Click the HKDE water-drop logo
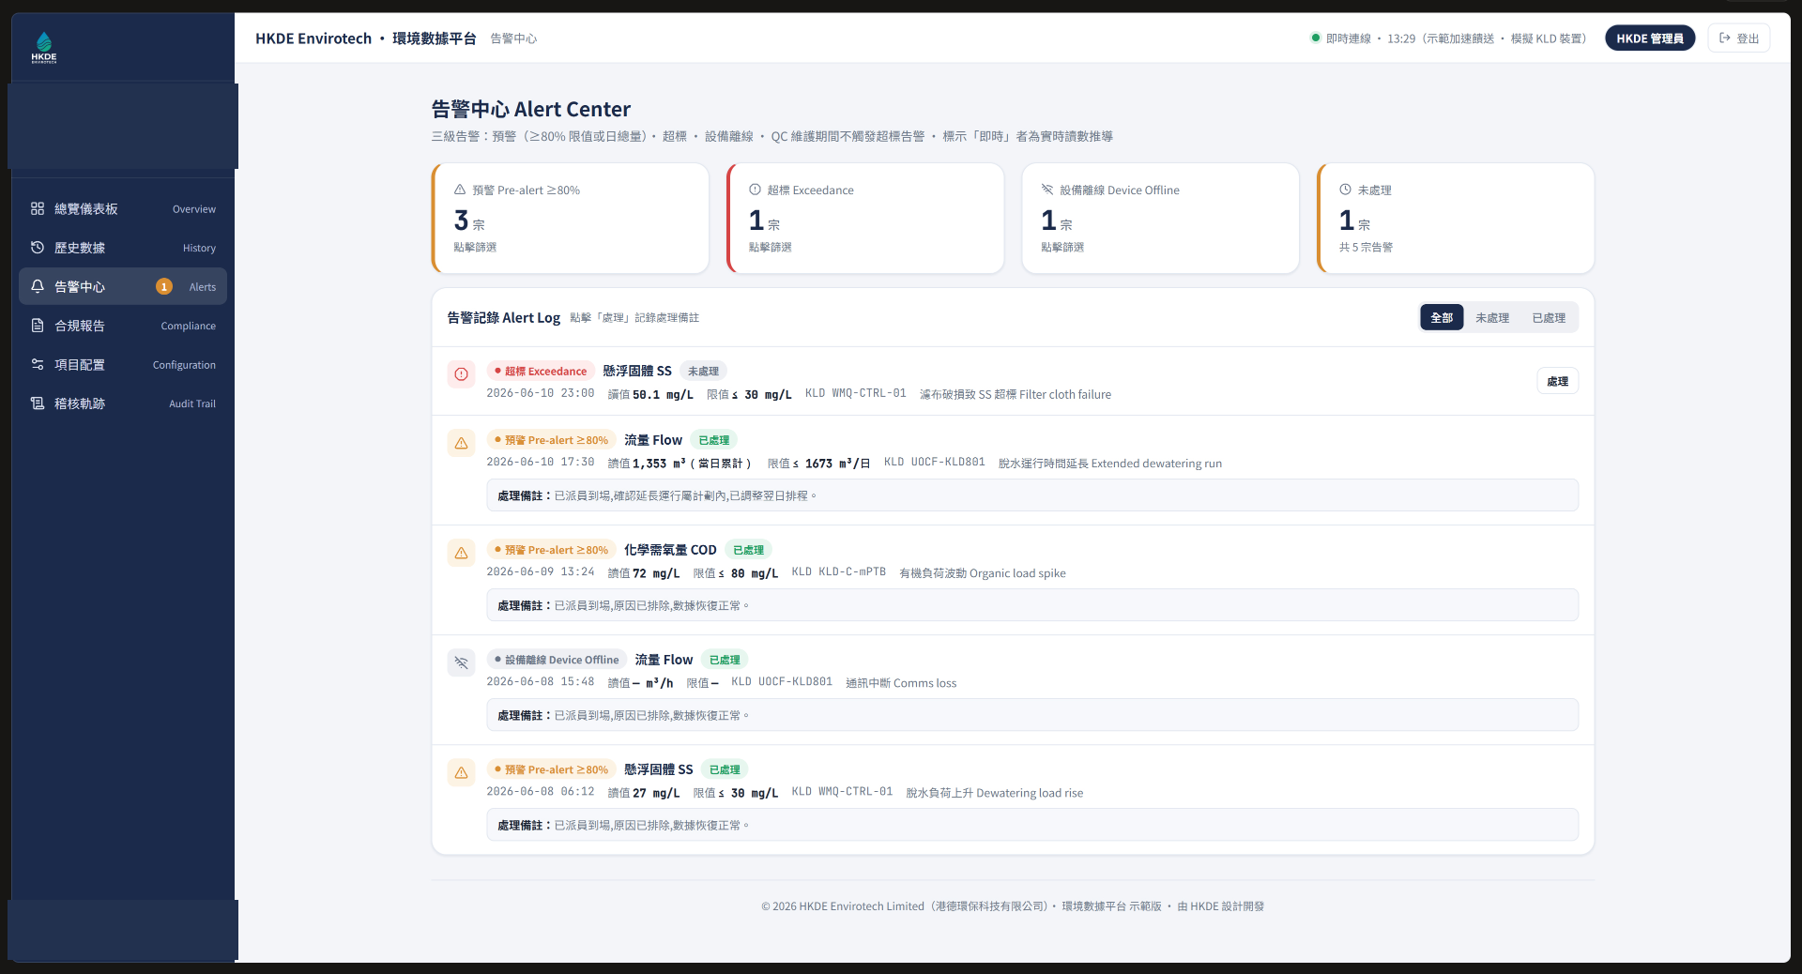 pos(44,47)
